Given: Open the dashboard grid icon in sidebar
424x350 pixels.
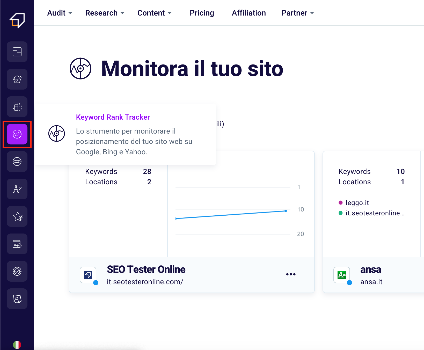Looking at the screenshot, I should pyautogui.click(x=17, y=52).
